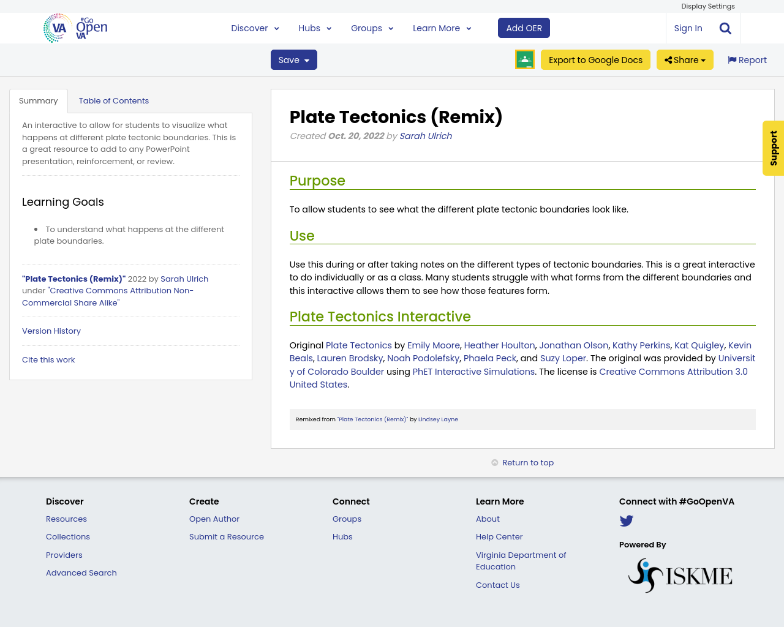The height and width of the screenshot is (627, 784).
Task: Switch to the Table of Contents tab
Action: [114, 100]
